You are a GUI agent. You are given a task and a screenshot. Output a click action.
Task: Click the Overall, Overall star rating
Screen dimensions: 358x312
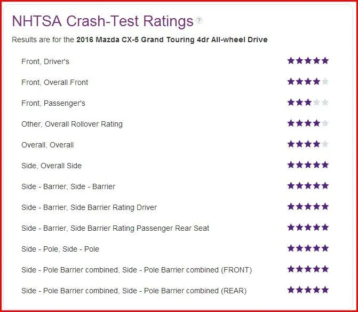(308, 144)
